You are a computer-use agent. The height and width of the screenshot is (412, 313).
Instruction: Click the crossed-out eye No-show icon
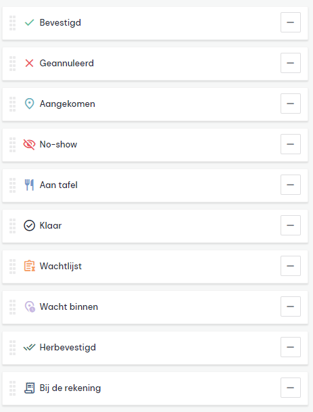[30, 144]
